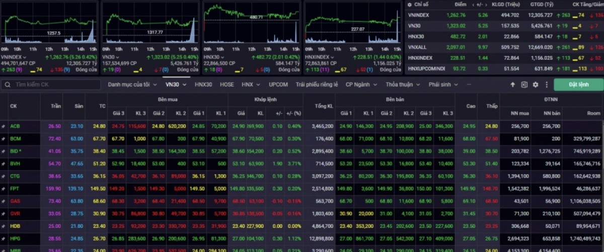The width and height of the screenshot is (604, 252).
Task: Toggle pin icon on FPT row
Action: (x=4, y=189)
